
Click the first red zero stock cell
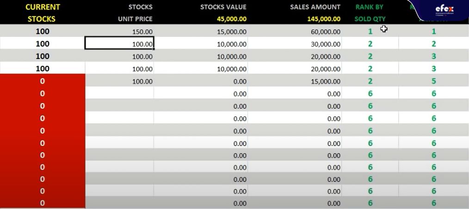[43, 81]
